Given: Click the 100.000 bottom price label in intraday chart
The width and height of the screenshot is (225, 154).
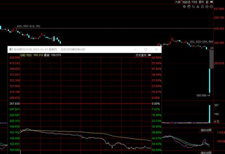Looking at the screenshot, I should (x=15, y=150).
